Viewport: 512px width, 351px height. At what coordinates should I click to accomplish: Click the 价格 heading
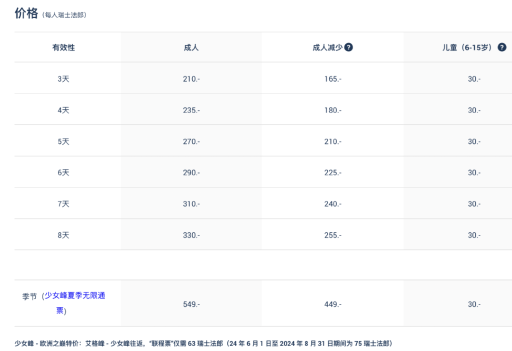point(26,13)
